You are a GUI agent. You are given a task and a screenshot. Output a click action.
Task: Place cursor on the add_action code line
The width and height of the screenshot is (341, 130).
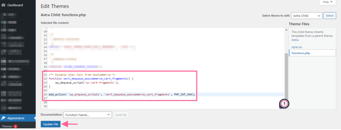point(122,94)
